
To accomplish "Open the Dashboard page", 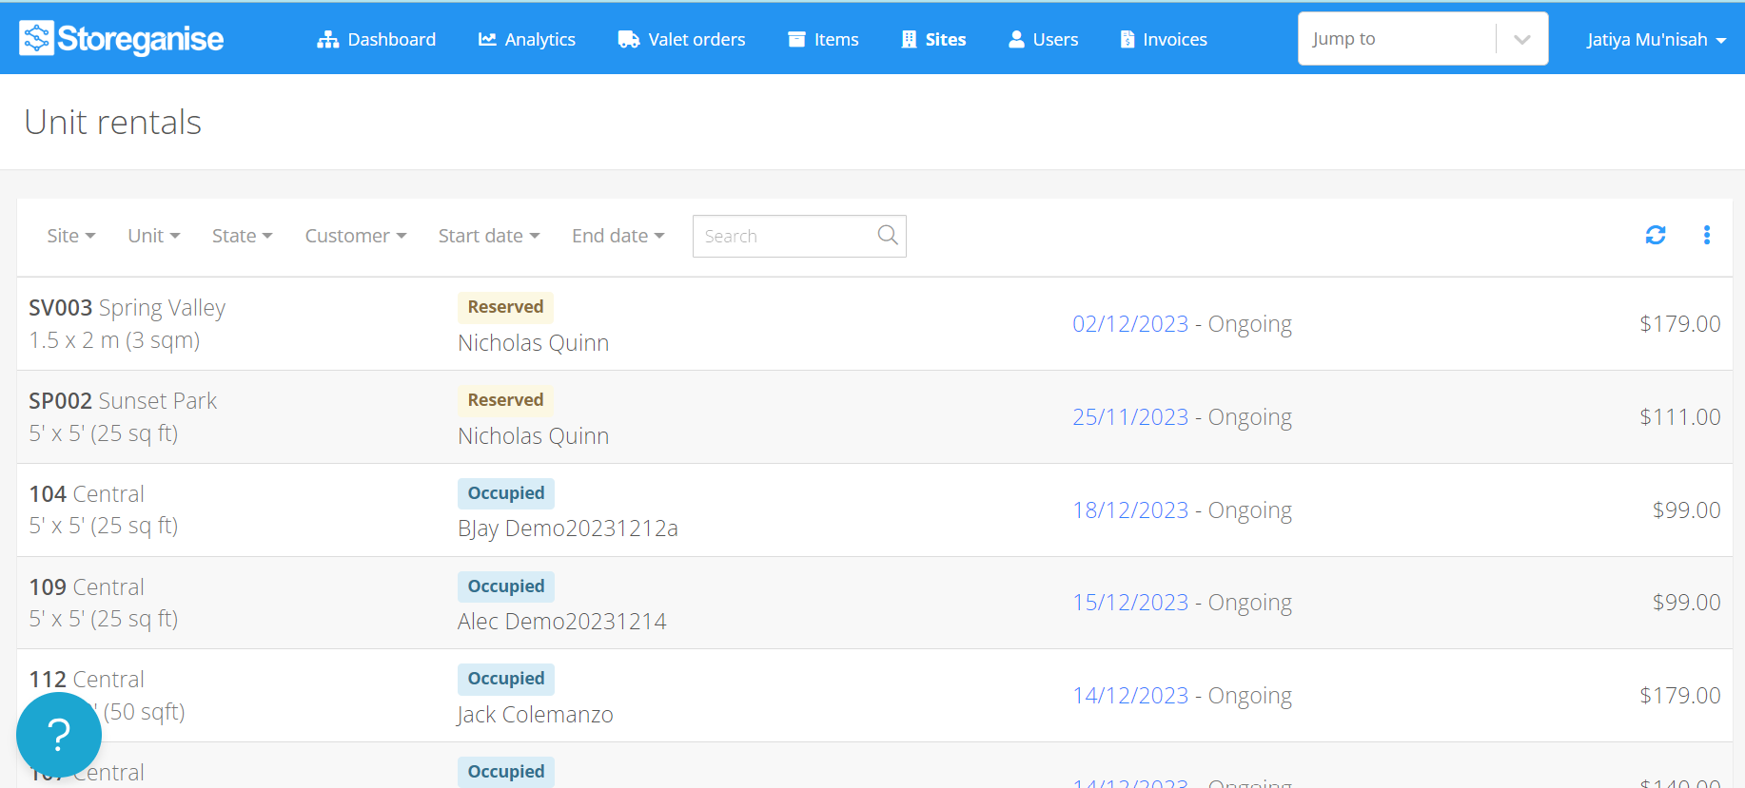I will pos(377,39).
